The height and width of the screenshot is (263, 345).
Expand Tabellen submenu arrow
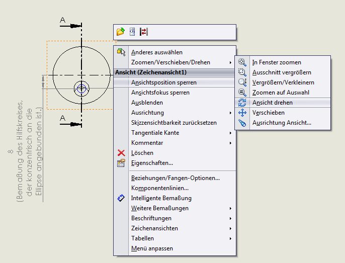click(x=230, y=238)
